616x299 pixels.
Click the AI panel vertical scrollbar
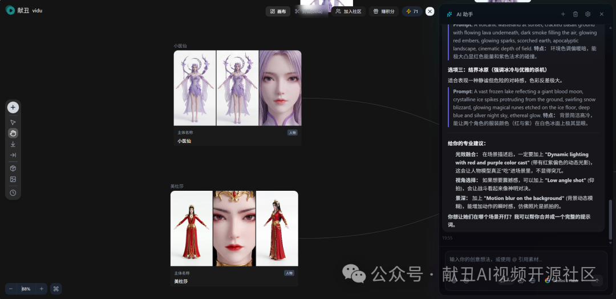tap(610, 219)
